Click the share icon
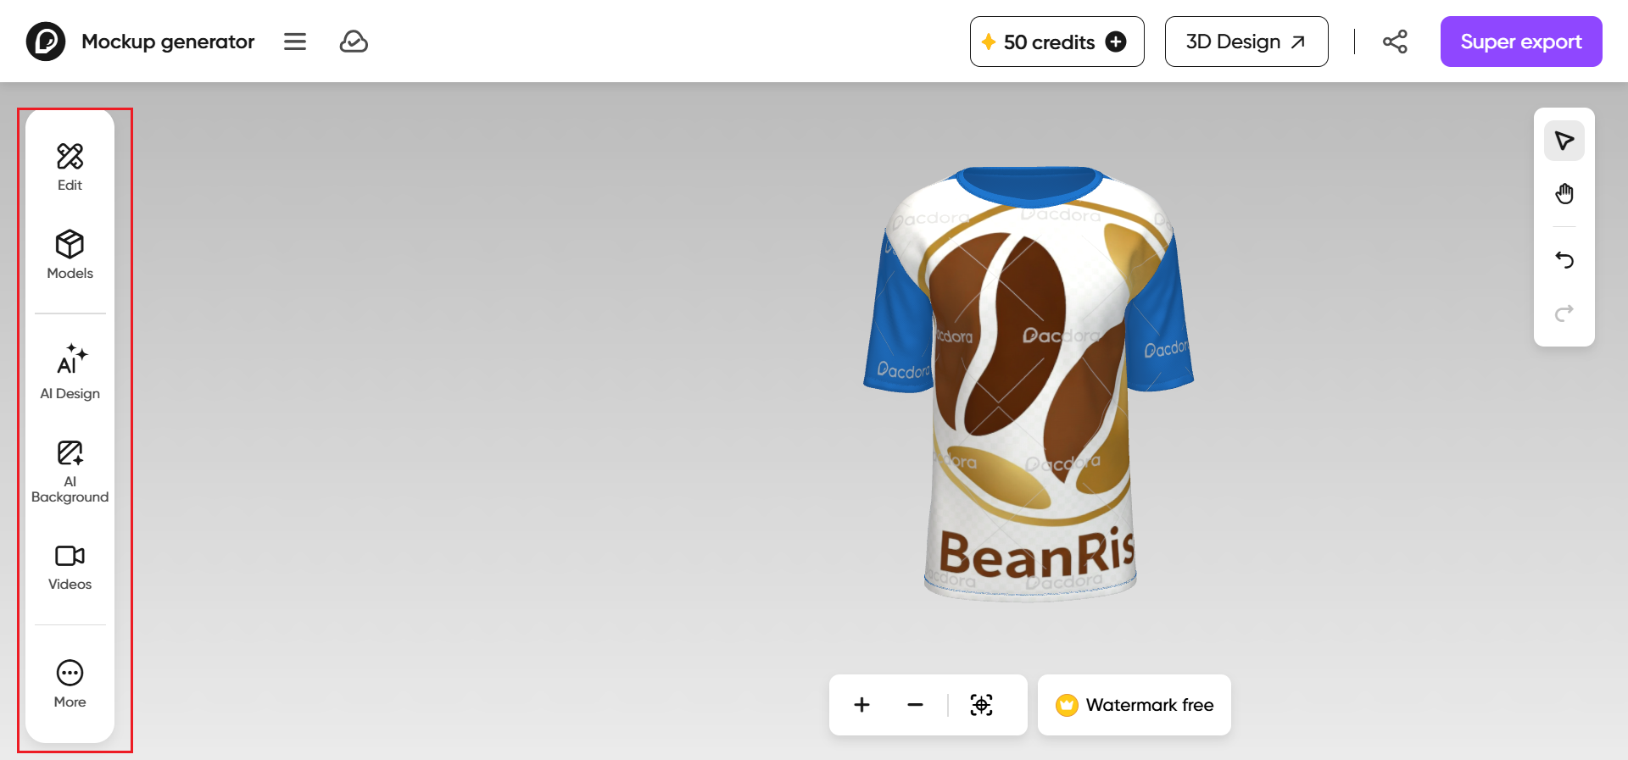Viewport: 1628px width, 760px height. tap(1395, 42)
